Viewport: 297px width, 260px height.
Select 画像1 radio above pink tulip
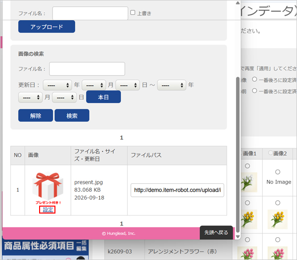pyautogui.click(x=247, y=240)
